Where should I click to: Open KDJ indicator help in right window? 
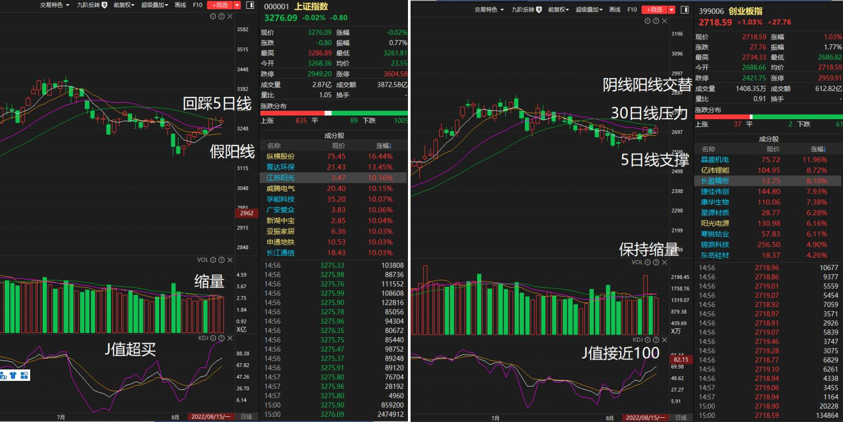coord(656,340)
